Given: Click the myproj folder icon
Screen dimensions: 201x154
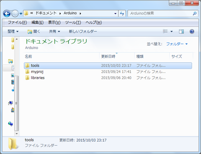Looking at the screenshot, I should pos(27,72).
